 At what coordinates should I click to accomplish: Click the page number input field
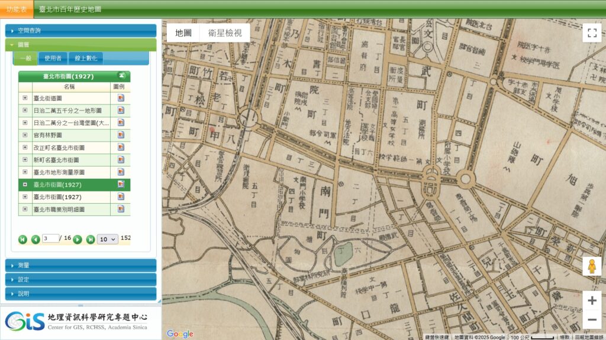point(50,238)
